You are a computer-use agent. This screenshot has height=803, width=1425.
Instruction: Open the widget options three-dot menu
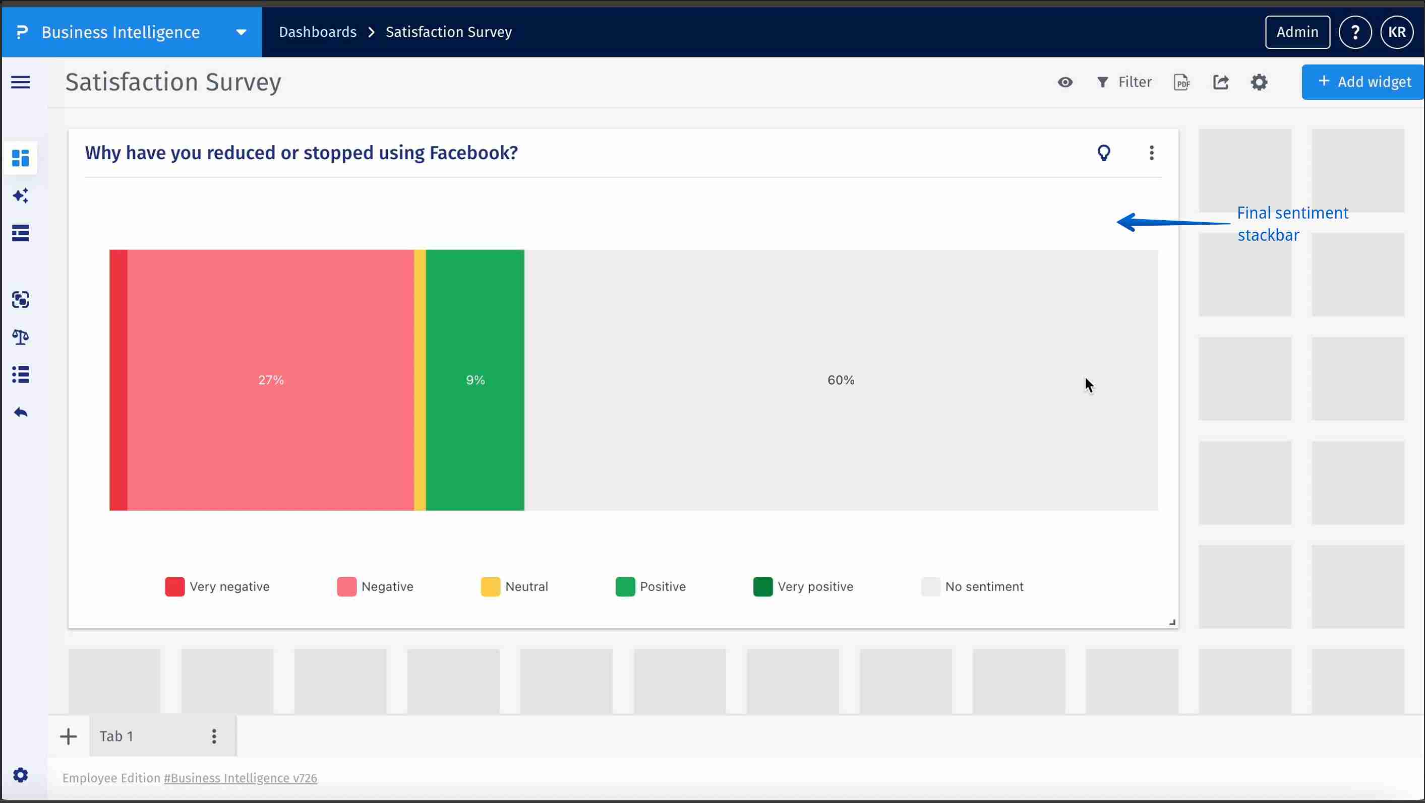pos(1151,153)
